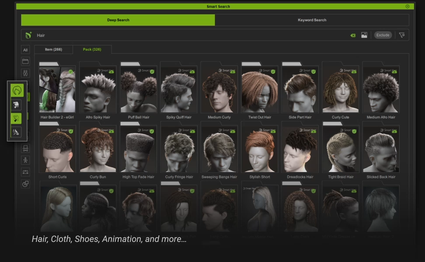Switch to the Keyword Search tab
The width and height of the screenshot is (425, 262).
click(312, 20)
